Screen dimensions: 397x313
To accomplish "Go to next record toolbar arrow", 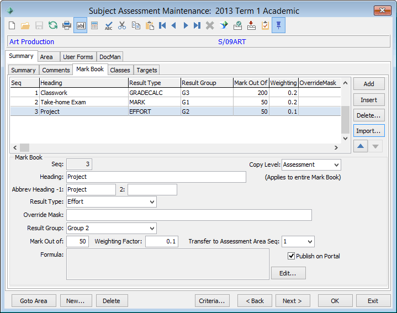I will [x=186, y=25].
